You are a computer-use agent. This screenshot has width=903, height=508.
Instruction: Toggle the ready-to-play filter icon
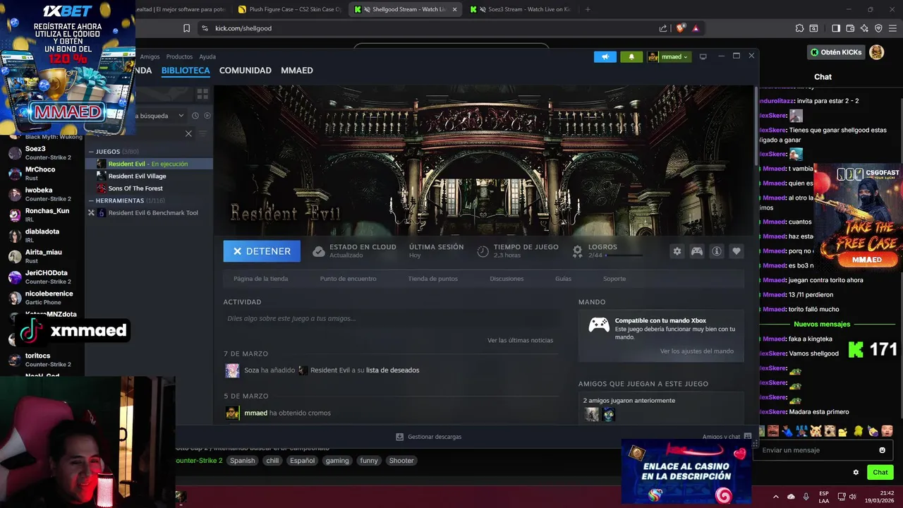click(x=207, y=116)
